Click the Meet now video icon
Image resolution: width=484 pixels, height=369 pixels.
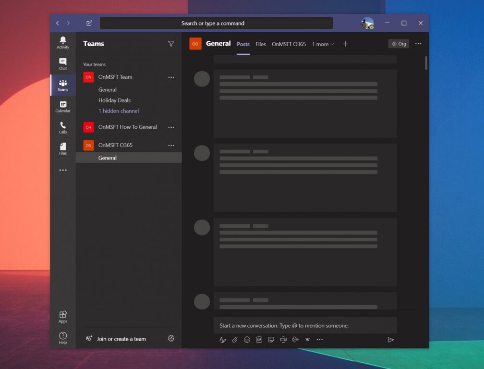click(283, 340)
